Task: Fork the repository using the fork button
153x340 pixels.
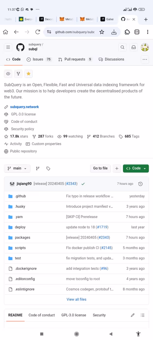Action: (18, 74)
